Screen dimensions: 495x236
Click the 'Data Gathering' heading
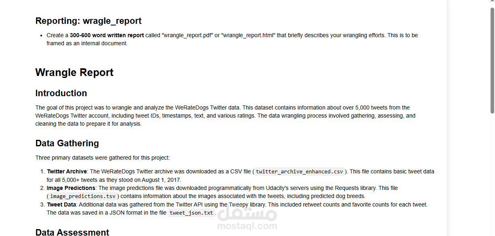click(x=67, y=143)
